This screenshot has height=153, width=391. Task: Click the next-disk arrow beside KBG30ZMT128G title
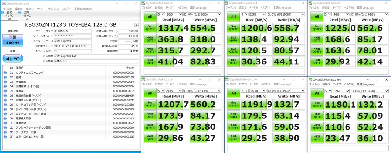[x=137, y=25]
